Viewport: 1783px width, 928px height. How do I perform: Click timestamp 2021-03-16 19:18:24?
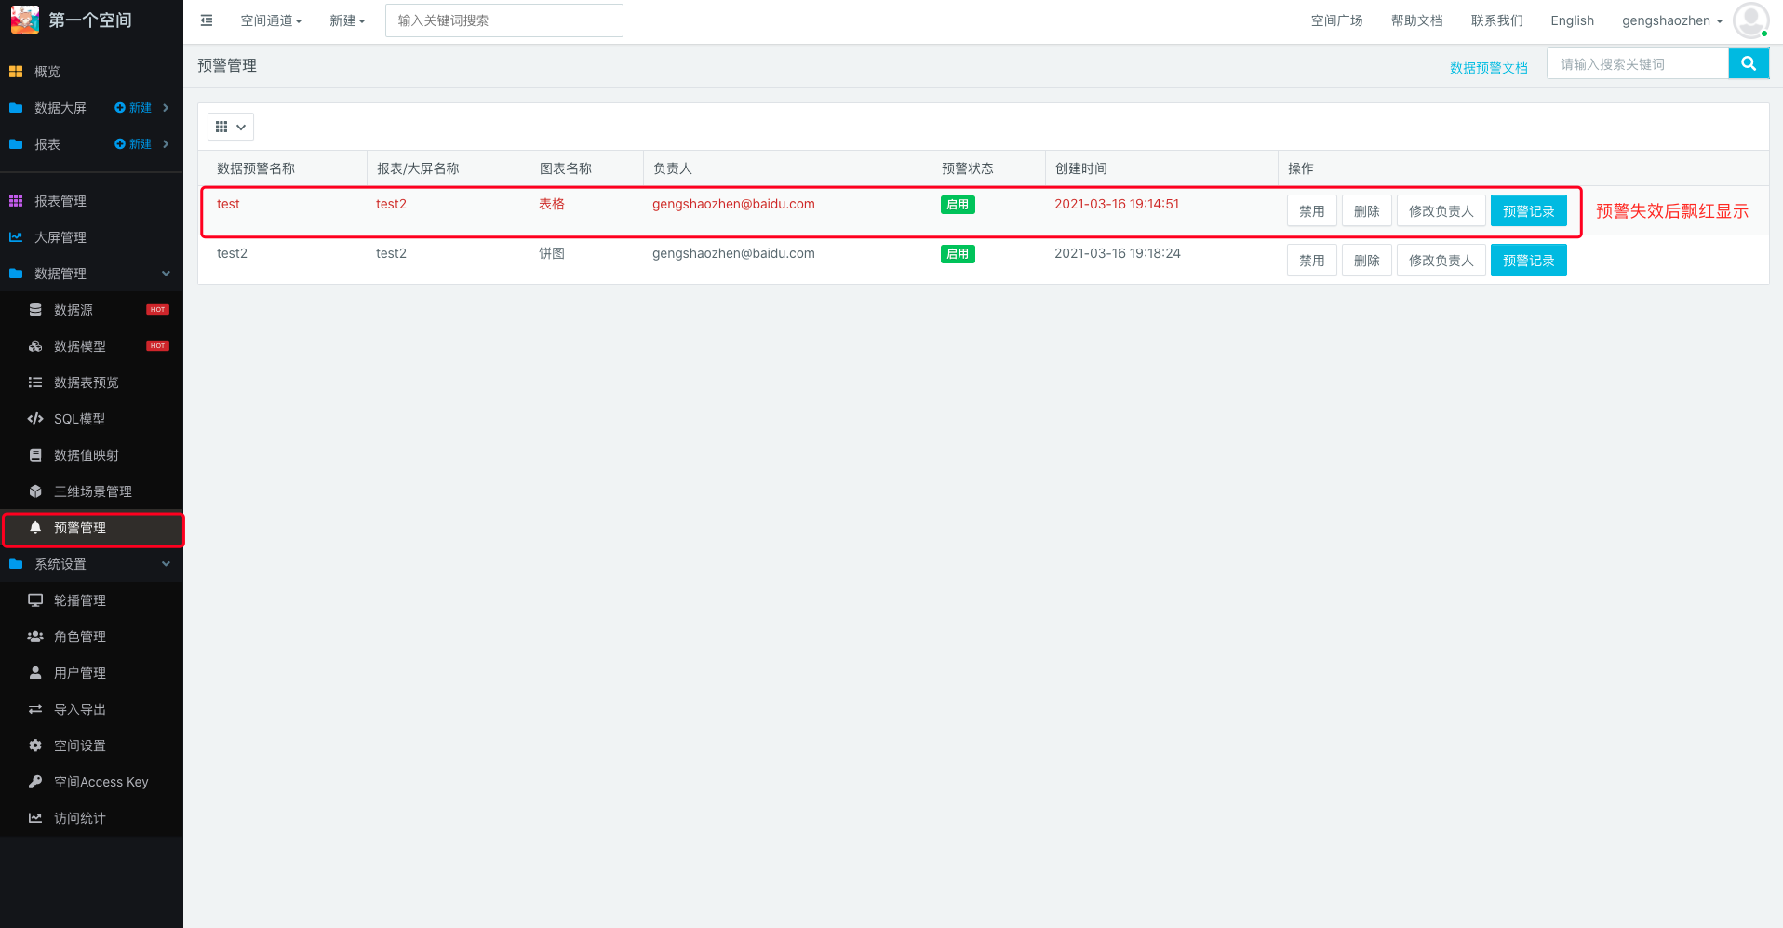[1118, 253]
